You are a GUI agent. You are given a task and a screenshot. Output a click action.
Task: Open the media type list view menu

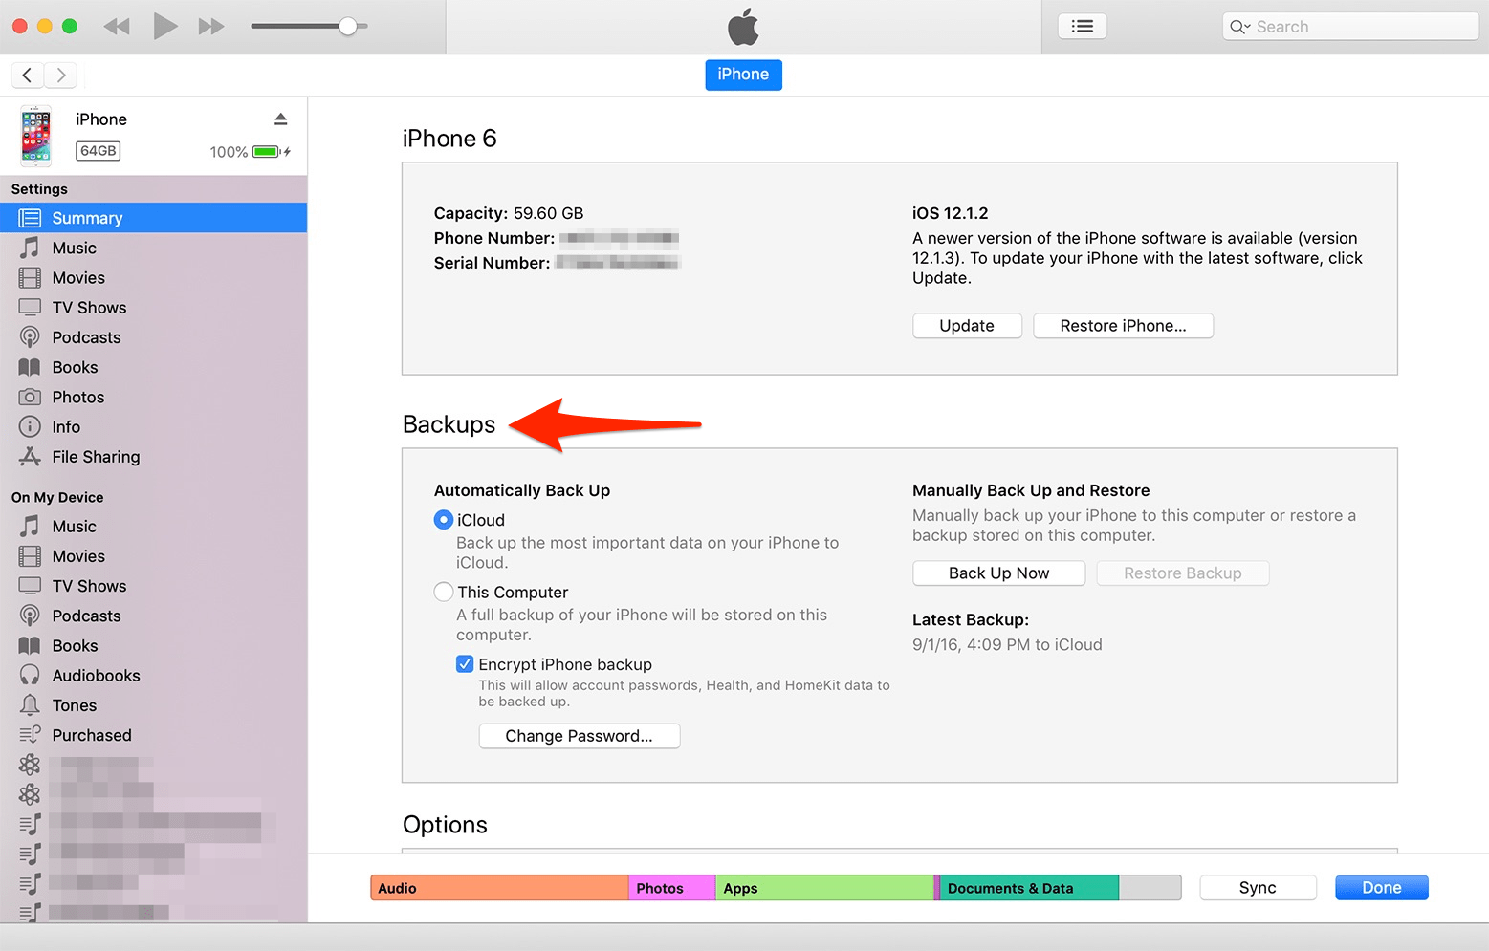(1082, 26)
